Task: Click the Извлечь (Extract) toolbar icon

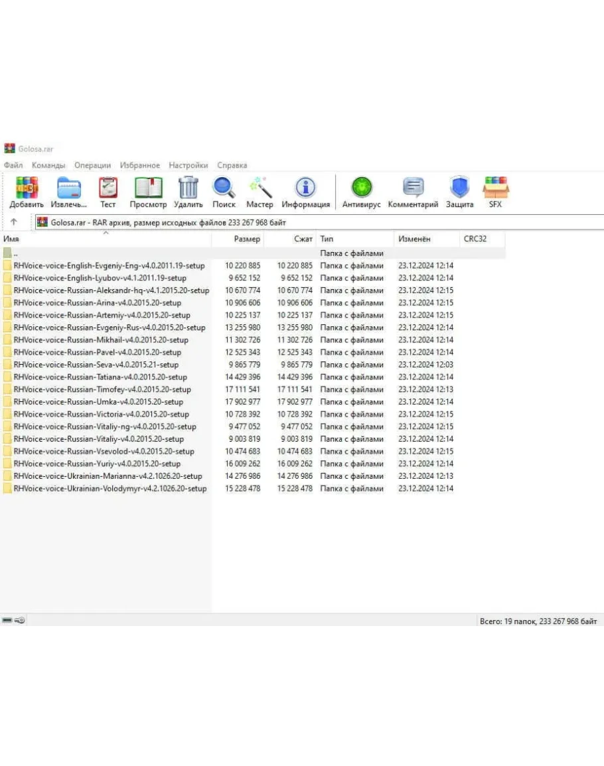Action: click(x=68, y=188)
